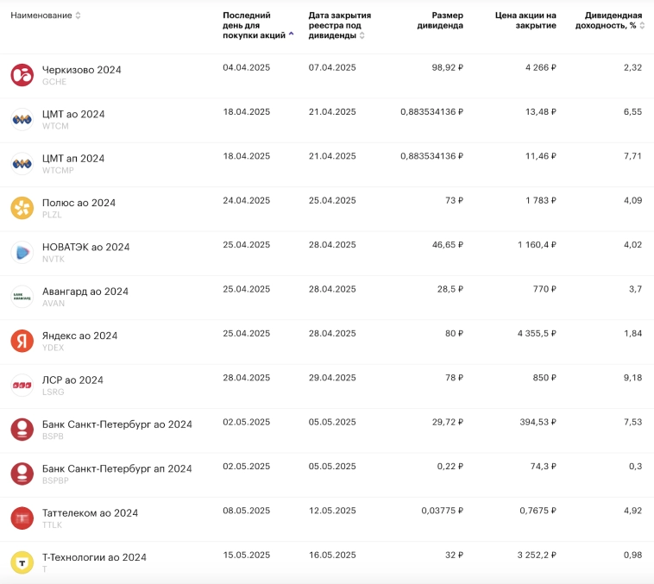Sort by Дивидендная доходность column
654x584 pixels.
[613, 21]
